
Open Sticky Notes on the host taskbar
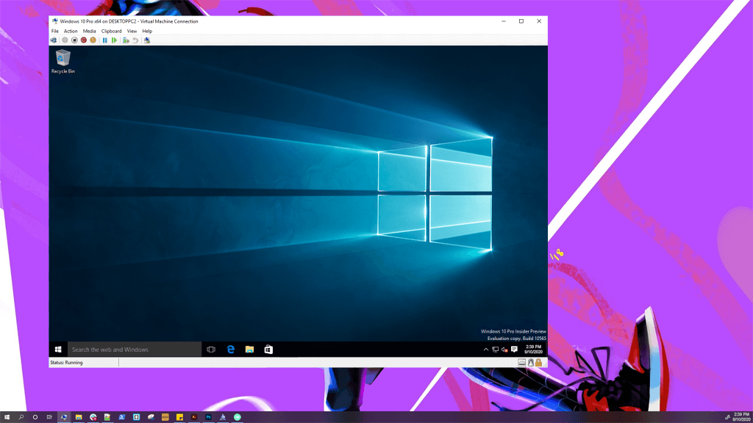(x=179, y=417)
